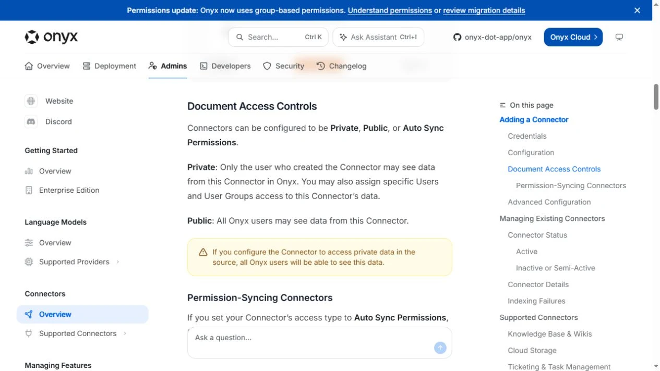Click Language Models Overview sliders icon
660x371 pixels.
(29, 243)
